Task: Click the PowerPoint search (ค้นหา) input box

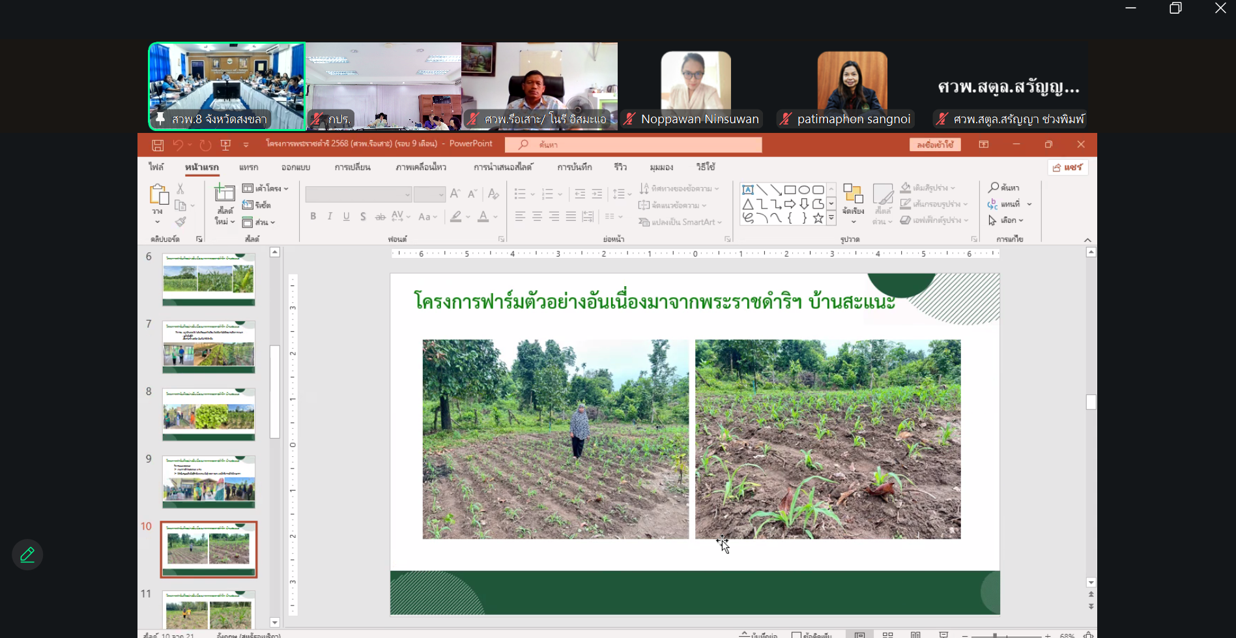Action: (633, 145)
